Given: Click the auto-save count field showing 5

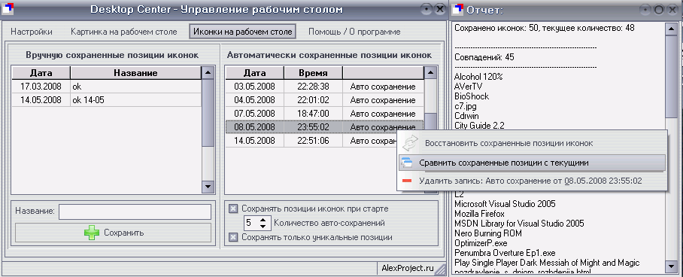Looking at the screenshot, I should 250,223.
